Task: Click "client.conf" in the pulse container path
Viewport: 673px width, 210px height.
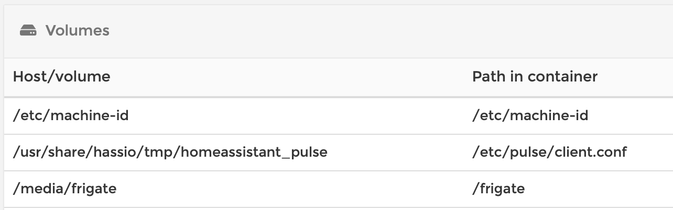Action: tap(594, 152)
